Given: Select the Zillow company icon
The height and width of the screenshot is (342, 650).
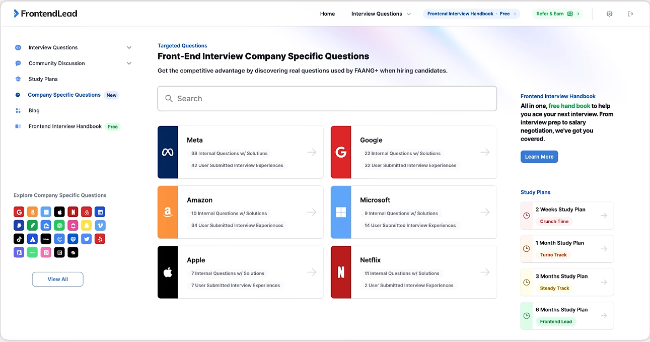Looking at the screenshot, I should click(46, 226).
